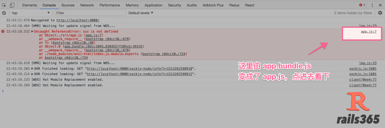Clear the console with the ban icon
Screen dimensions: 385x128
4,13
